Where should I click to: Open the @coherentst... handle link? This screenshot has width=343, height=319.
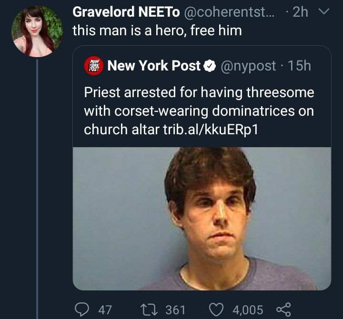click(x=230, y=12)
